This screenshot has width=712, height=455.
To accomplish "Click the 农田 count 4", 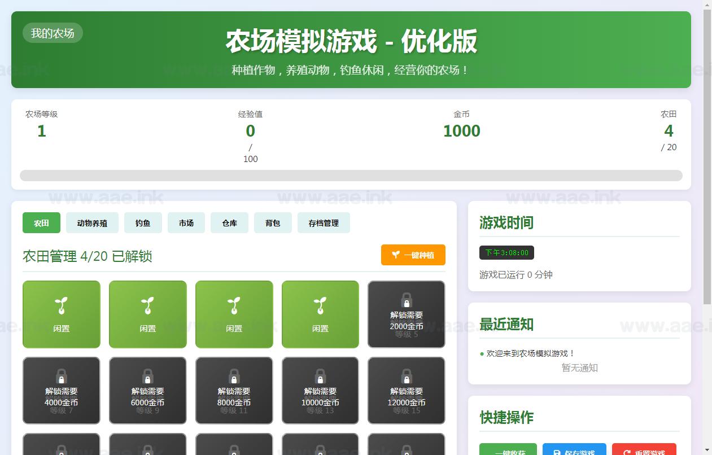I will [669, 131].
